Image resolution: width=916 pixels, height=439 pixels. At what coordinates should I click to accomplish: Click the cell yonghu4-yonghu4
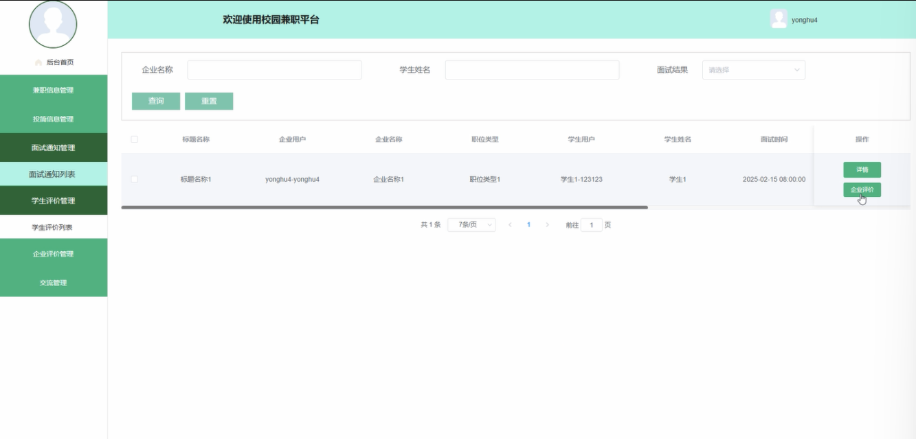coord(292,180)
